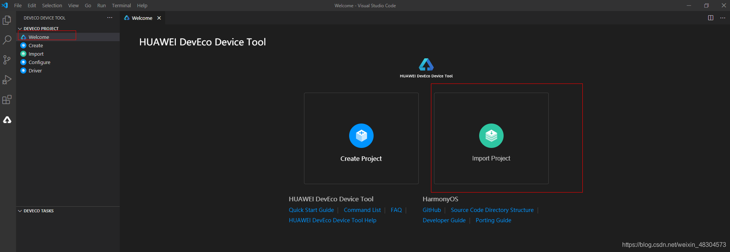Open the Go menu
Image resolution: width=730 pixels, height=252 pixels.
pyautogui.click(x=88, y=5)
